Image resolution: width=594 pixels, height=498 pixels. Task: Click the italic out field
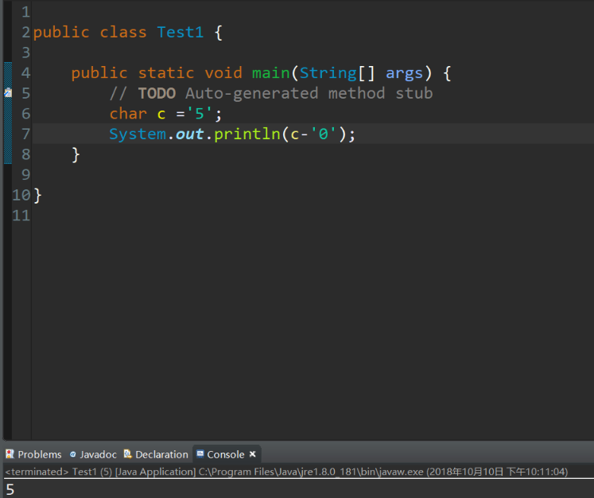click(x=190, y=134)
